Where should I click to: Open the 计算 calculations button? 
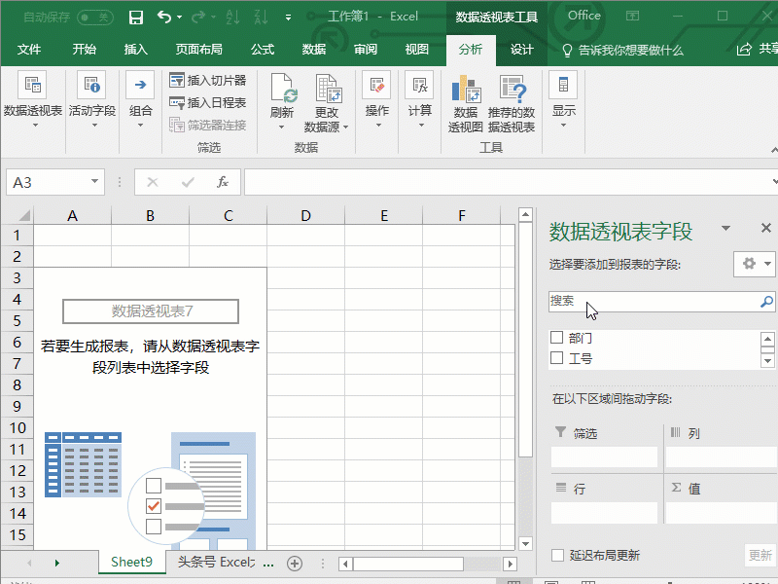(420, 101)
